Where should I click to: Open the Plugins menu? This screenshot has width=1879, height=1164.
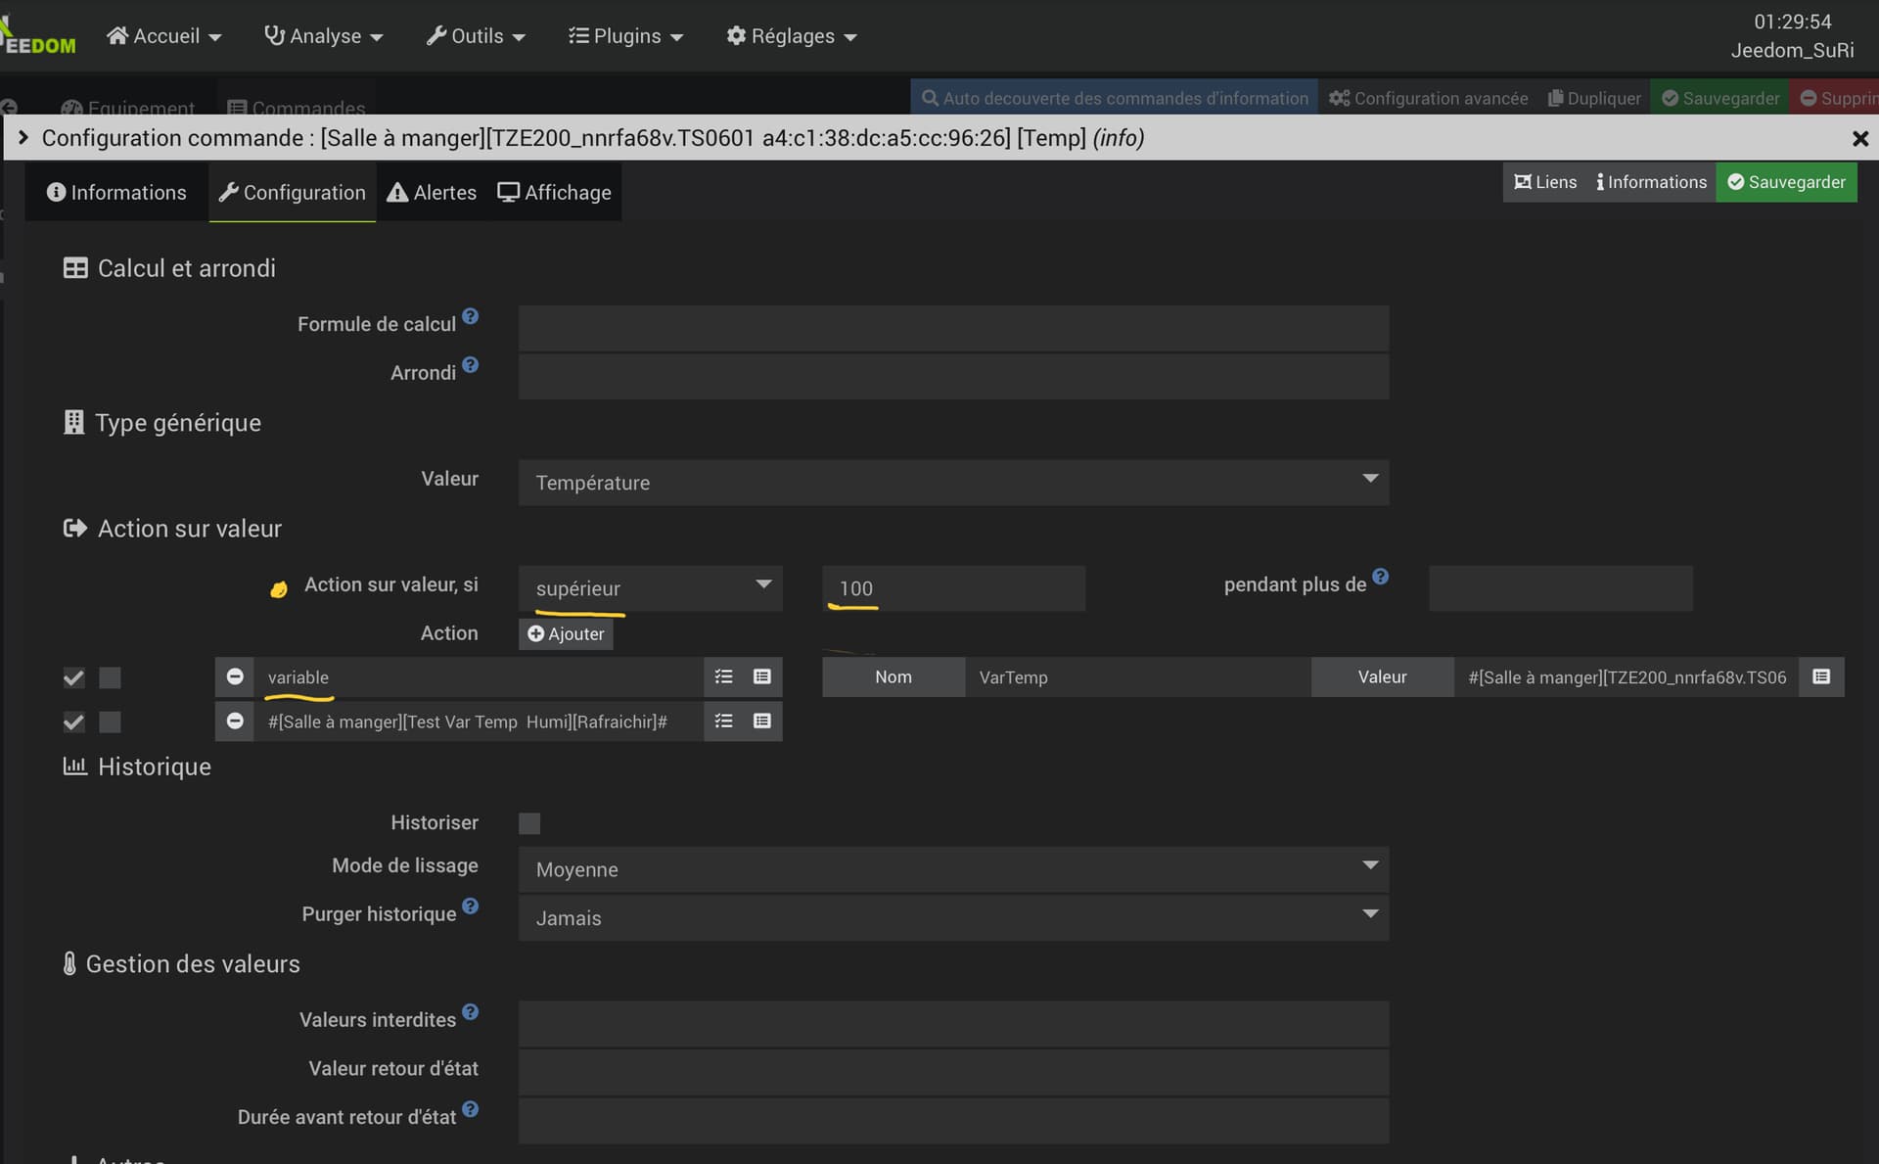[x=625, y=36]
